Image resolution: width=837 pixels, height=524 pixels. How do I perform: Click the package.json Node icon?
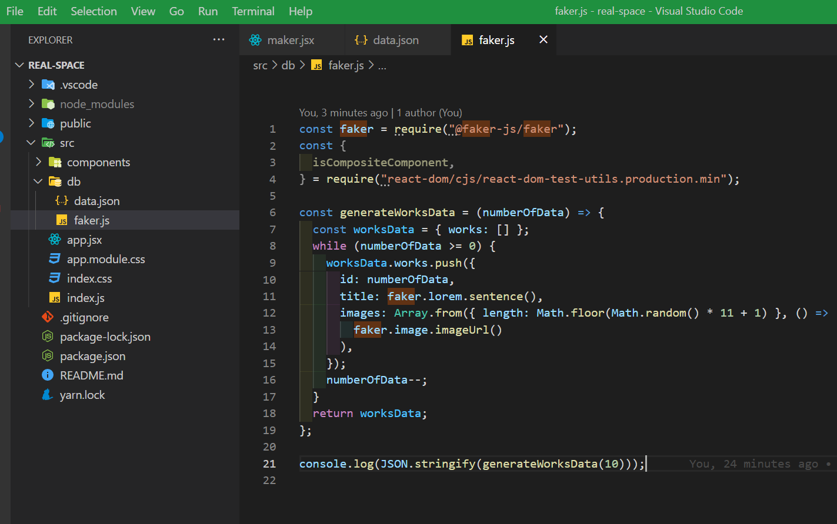coord(48,356)
